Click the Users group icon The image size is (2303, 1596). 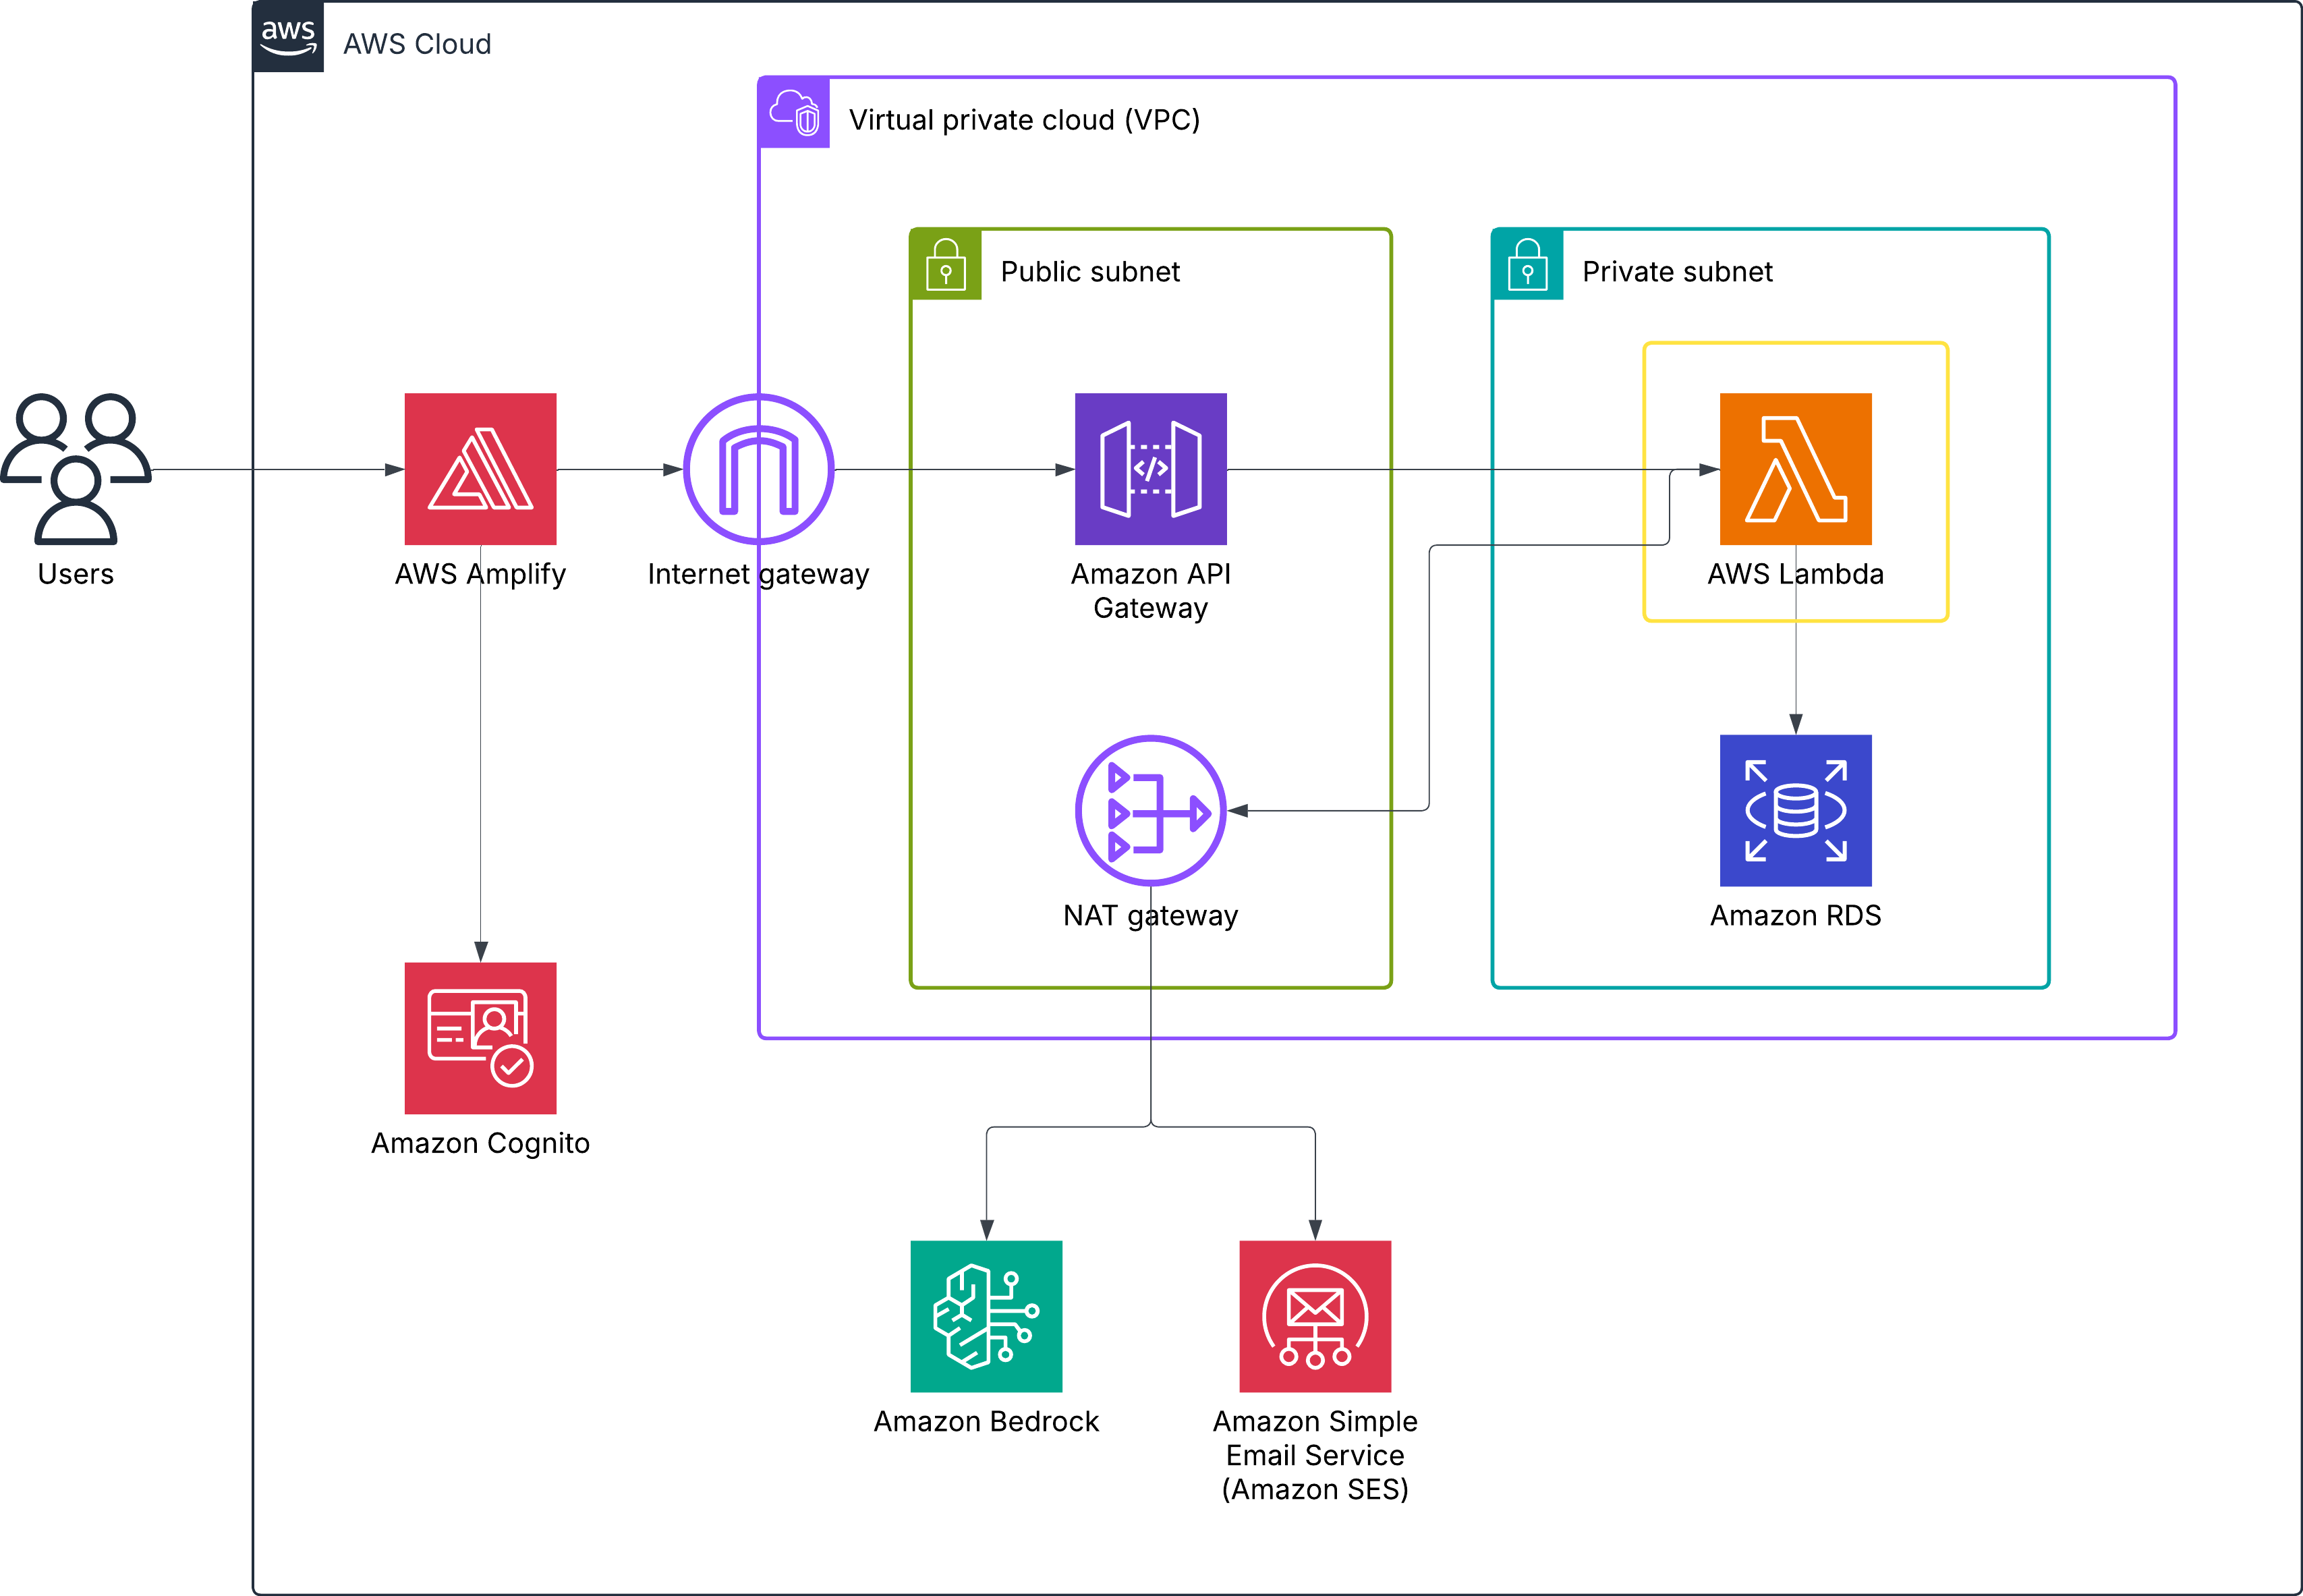coord(76,468)
